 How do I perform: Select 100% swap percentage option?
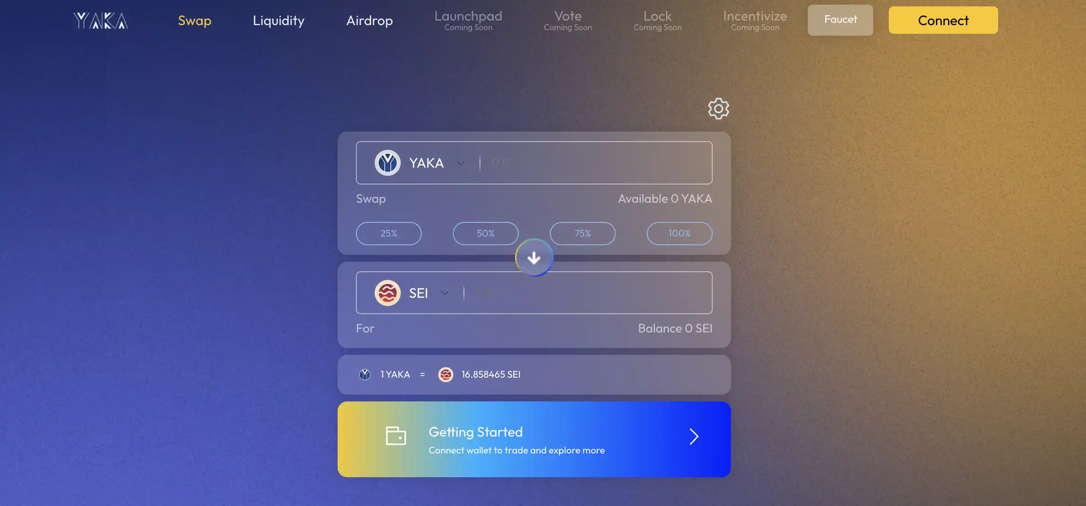point(679,234)
